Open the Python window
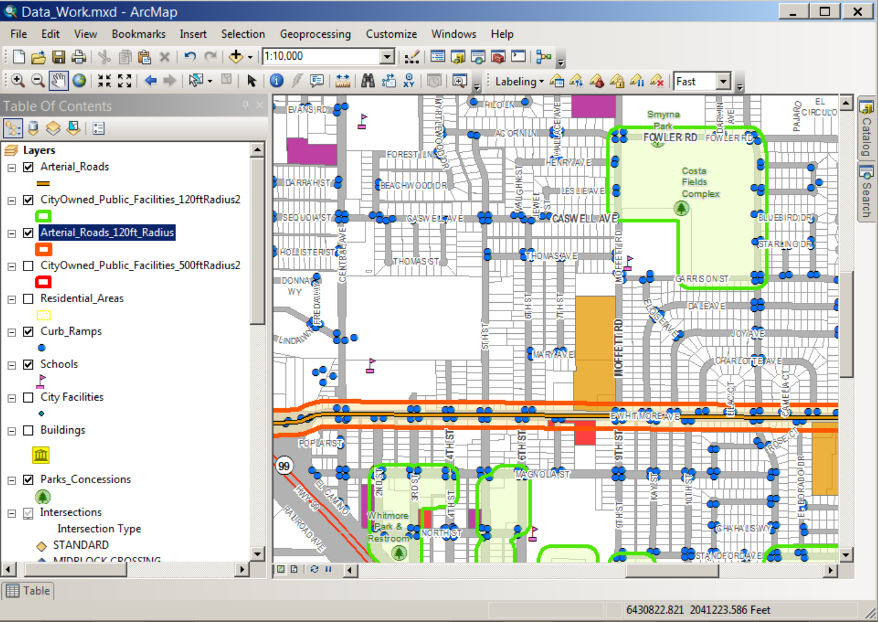The width and height of the screenshot is (878, 622). (x=518, y=56)
